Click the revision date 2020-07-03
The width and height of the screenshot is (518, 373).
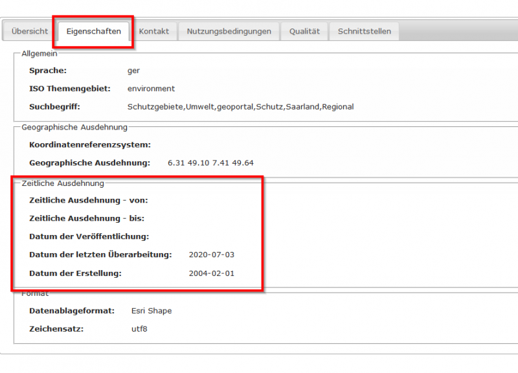coord(212,254)
